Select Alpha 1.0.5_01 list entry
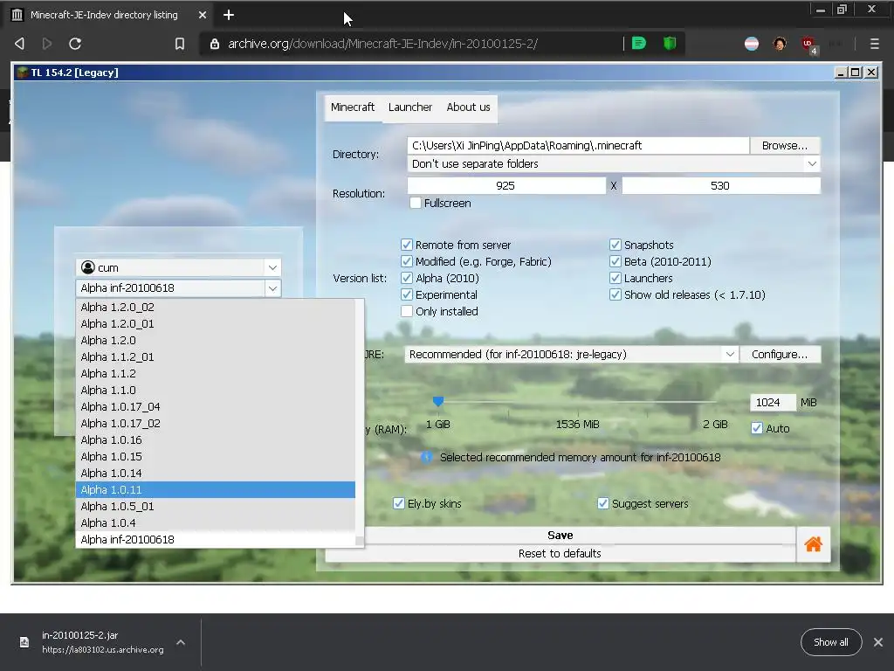Image resolution: width=894 pixels, height=671 pixels. [216, 506]
